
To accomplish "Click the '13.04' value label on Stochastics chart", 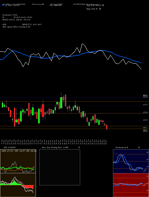I will point(145,171).
